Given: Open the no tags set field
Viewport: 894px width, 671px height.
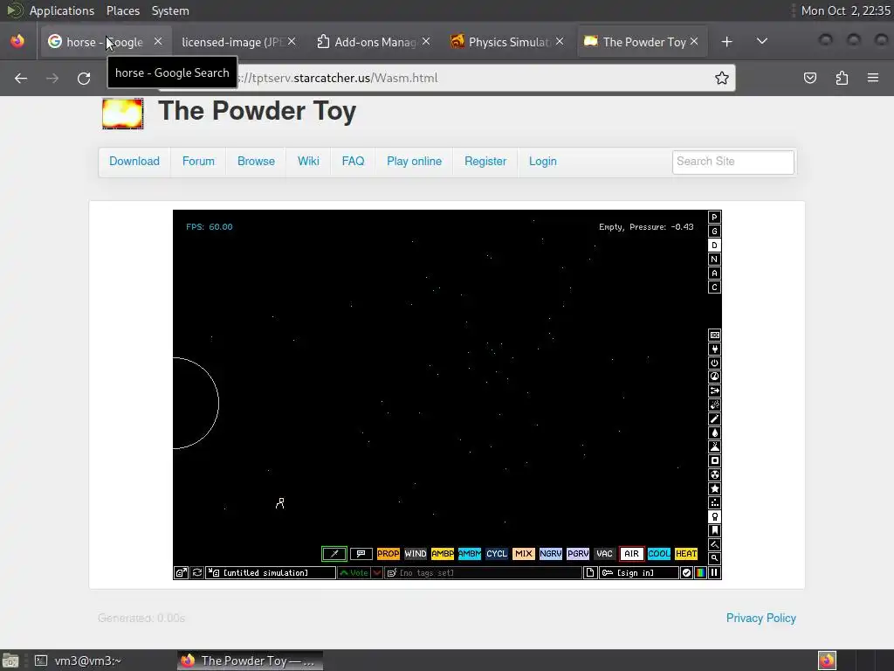Looking at the screenshot, I should (x=484, y=572).
